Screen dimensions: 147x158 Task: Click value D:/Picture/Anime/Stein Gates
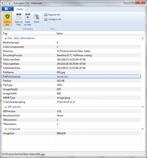(x=73, y=51)
